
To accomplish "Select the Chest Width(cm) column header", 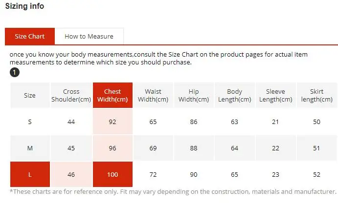I will tap(113, 95).
